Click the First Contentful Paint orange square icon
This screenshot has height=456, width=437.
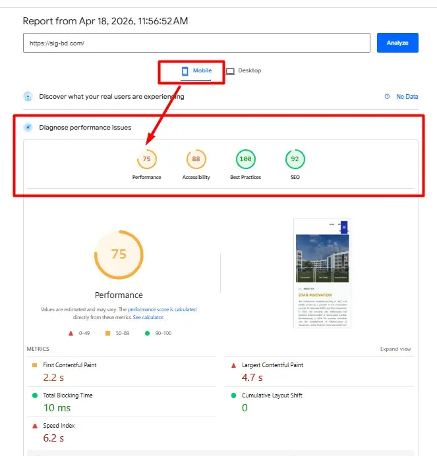coord(34,365)
